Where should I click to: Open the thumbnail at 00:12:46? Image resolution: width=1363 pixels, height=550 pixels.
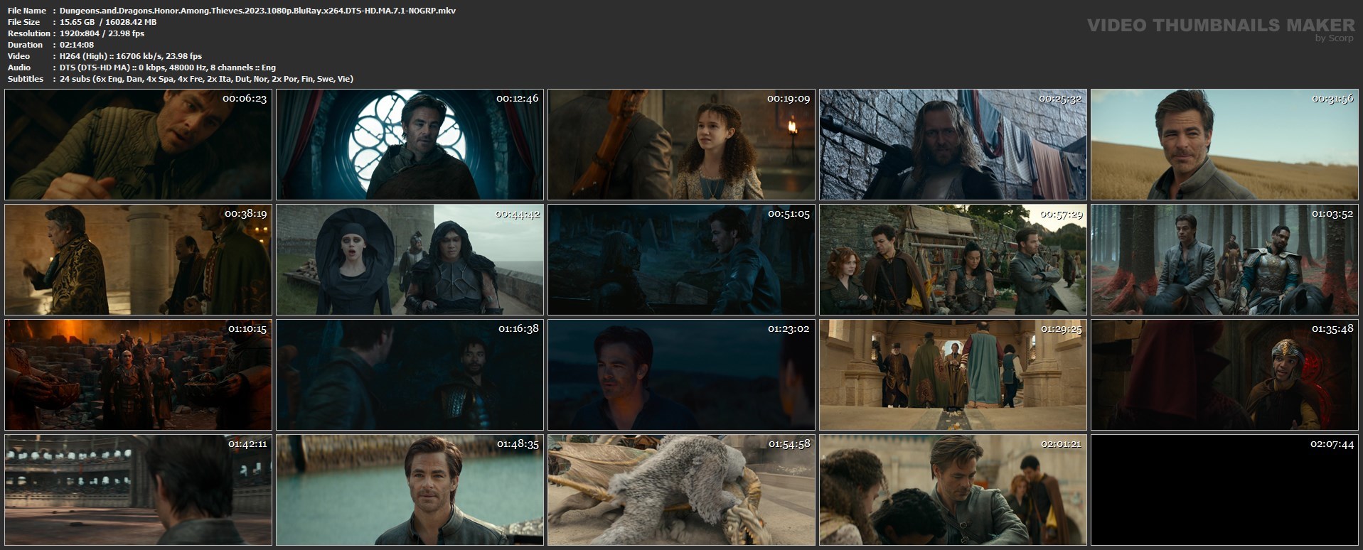[410, 144]
